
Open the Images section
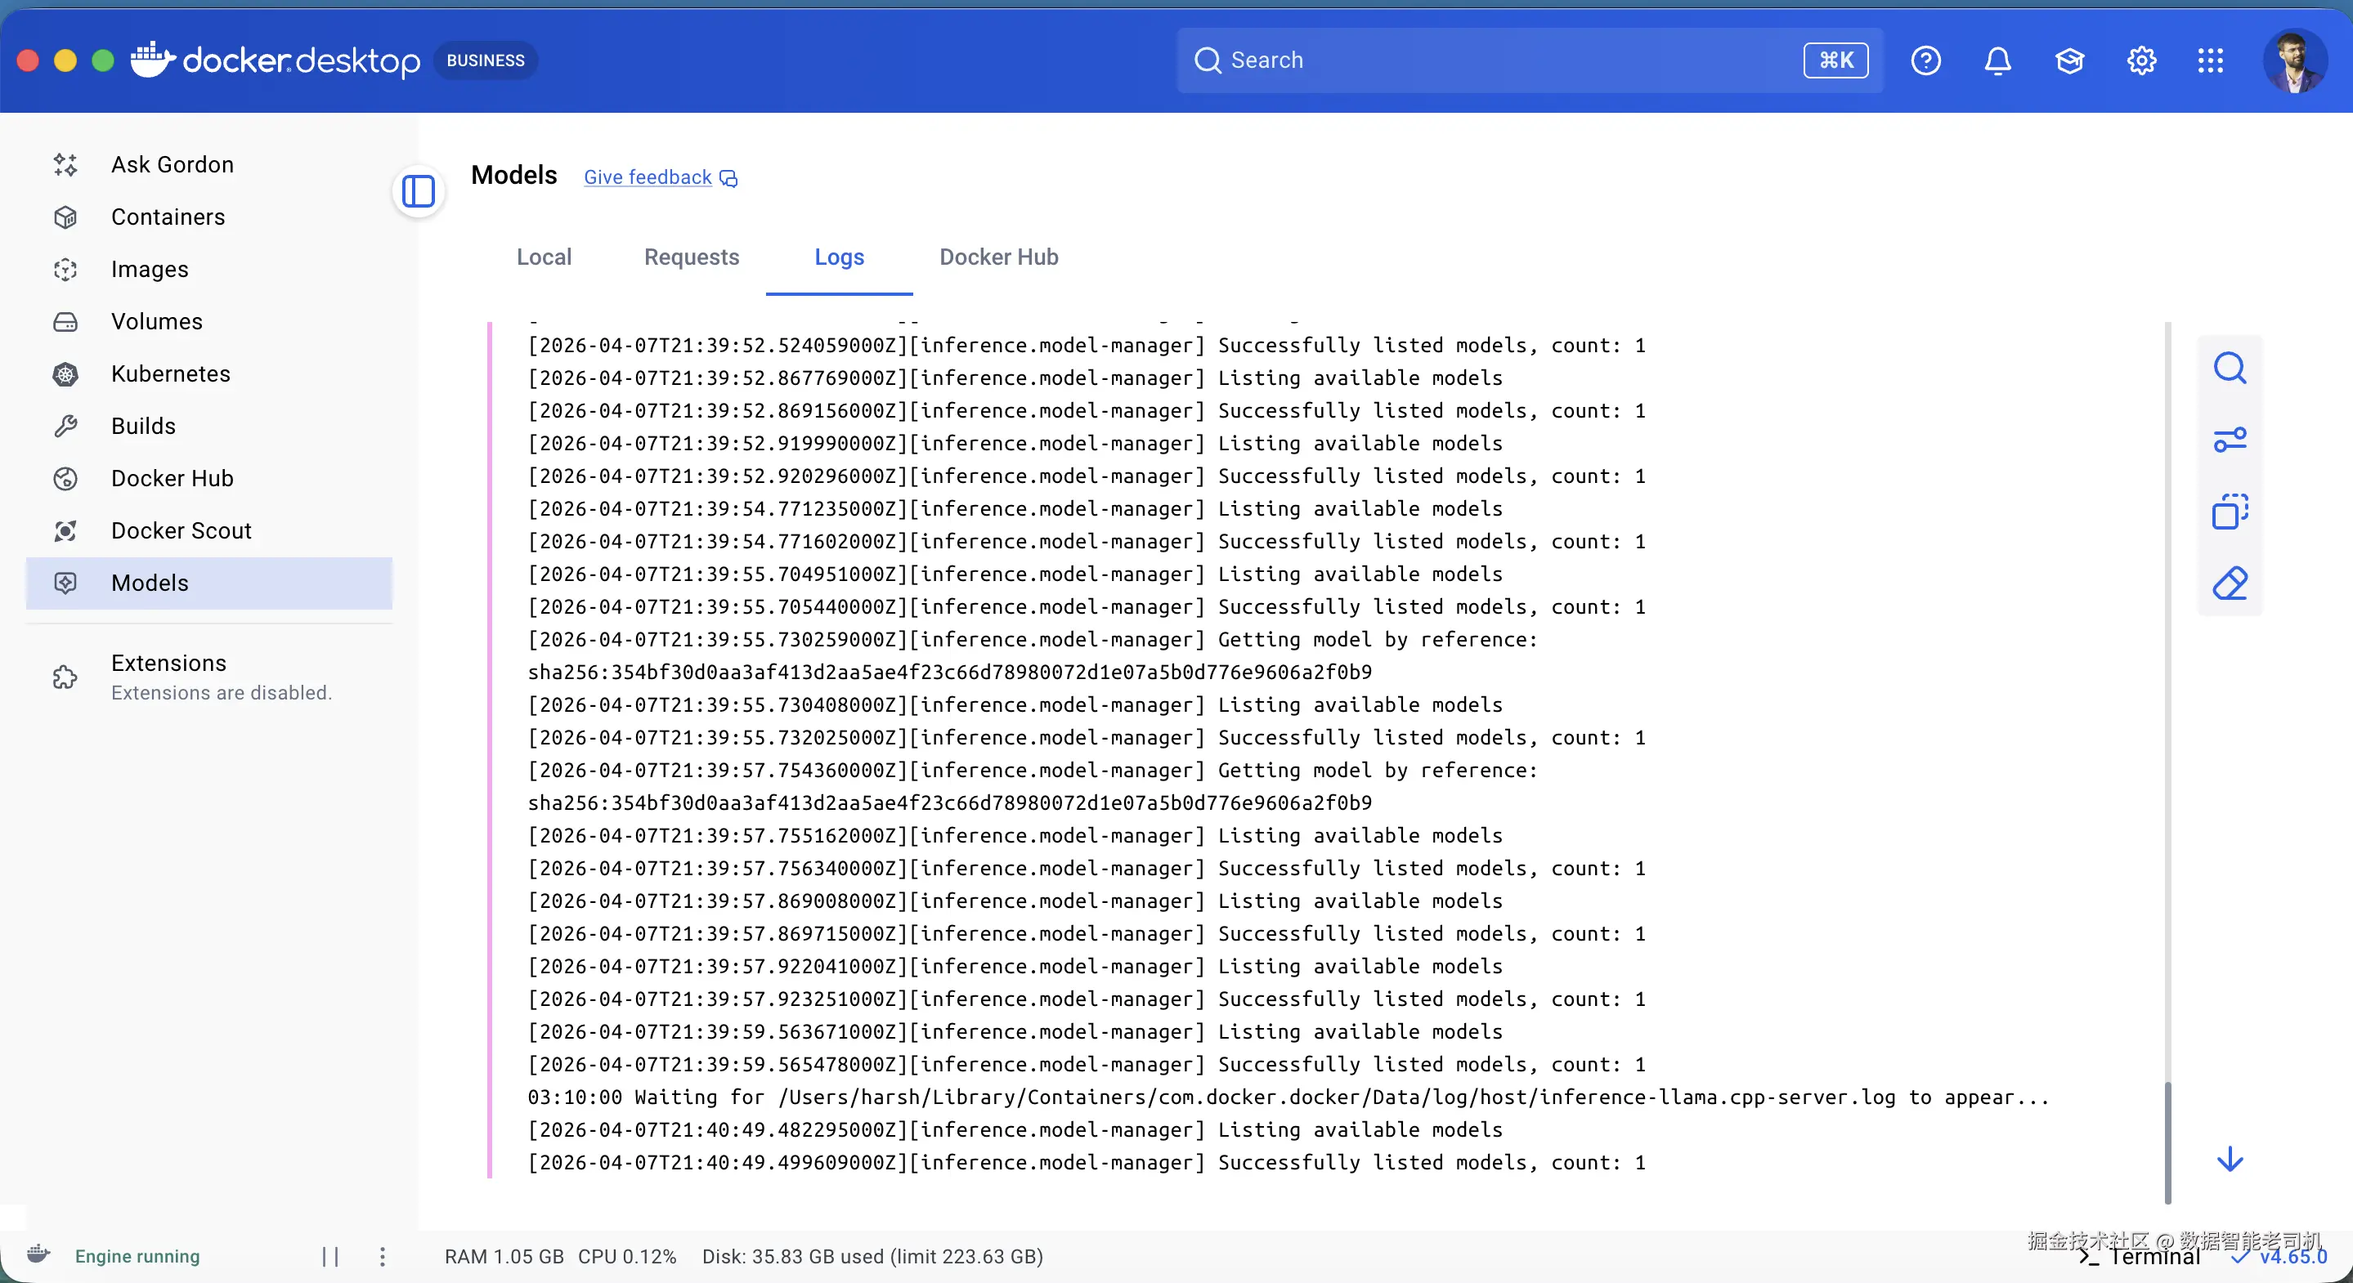coord(208,270)
